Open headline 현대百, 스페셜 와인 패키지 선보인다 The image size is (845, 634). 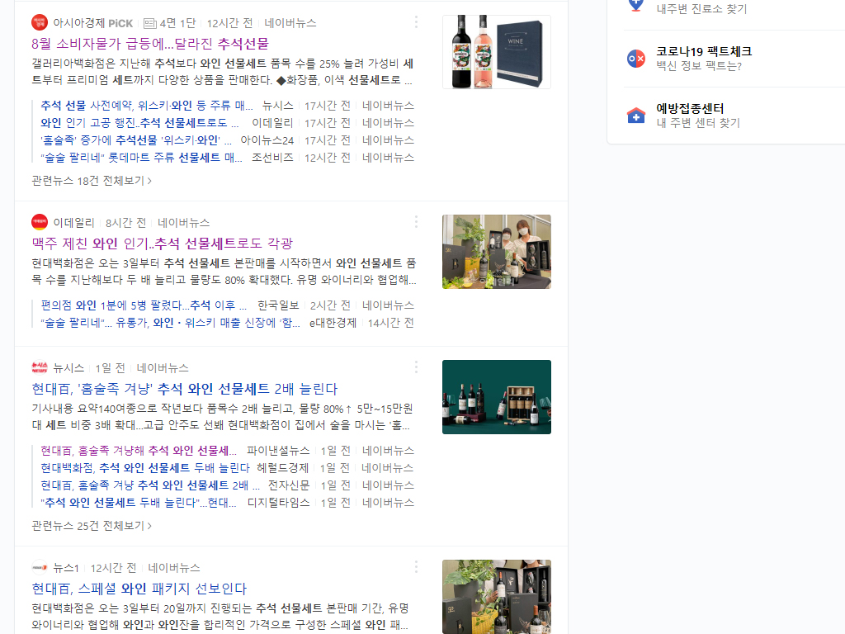139,588
